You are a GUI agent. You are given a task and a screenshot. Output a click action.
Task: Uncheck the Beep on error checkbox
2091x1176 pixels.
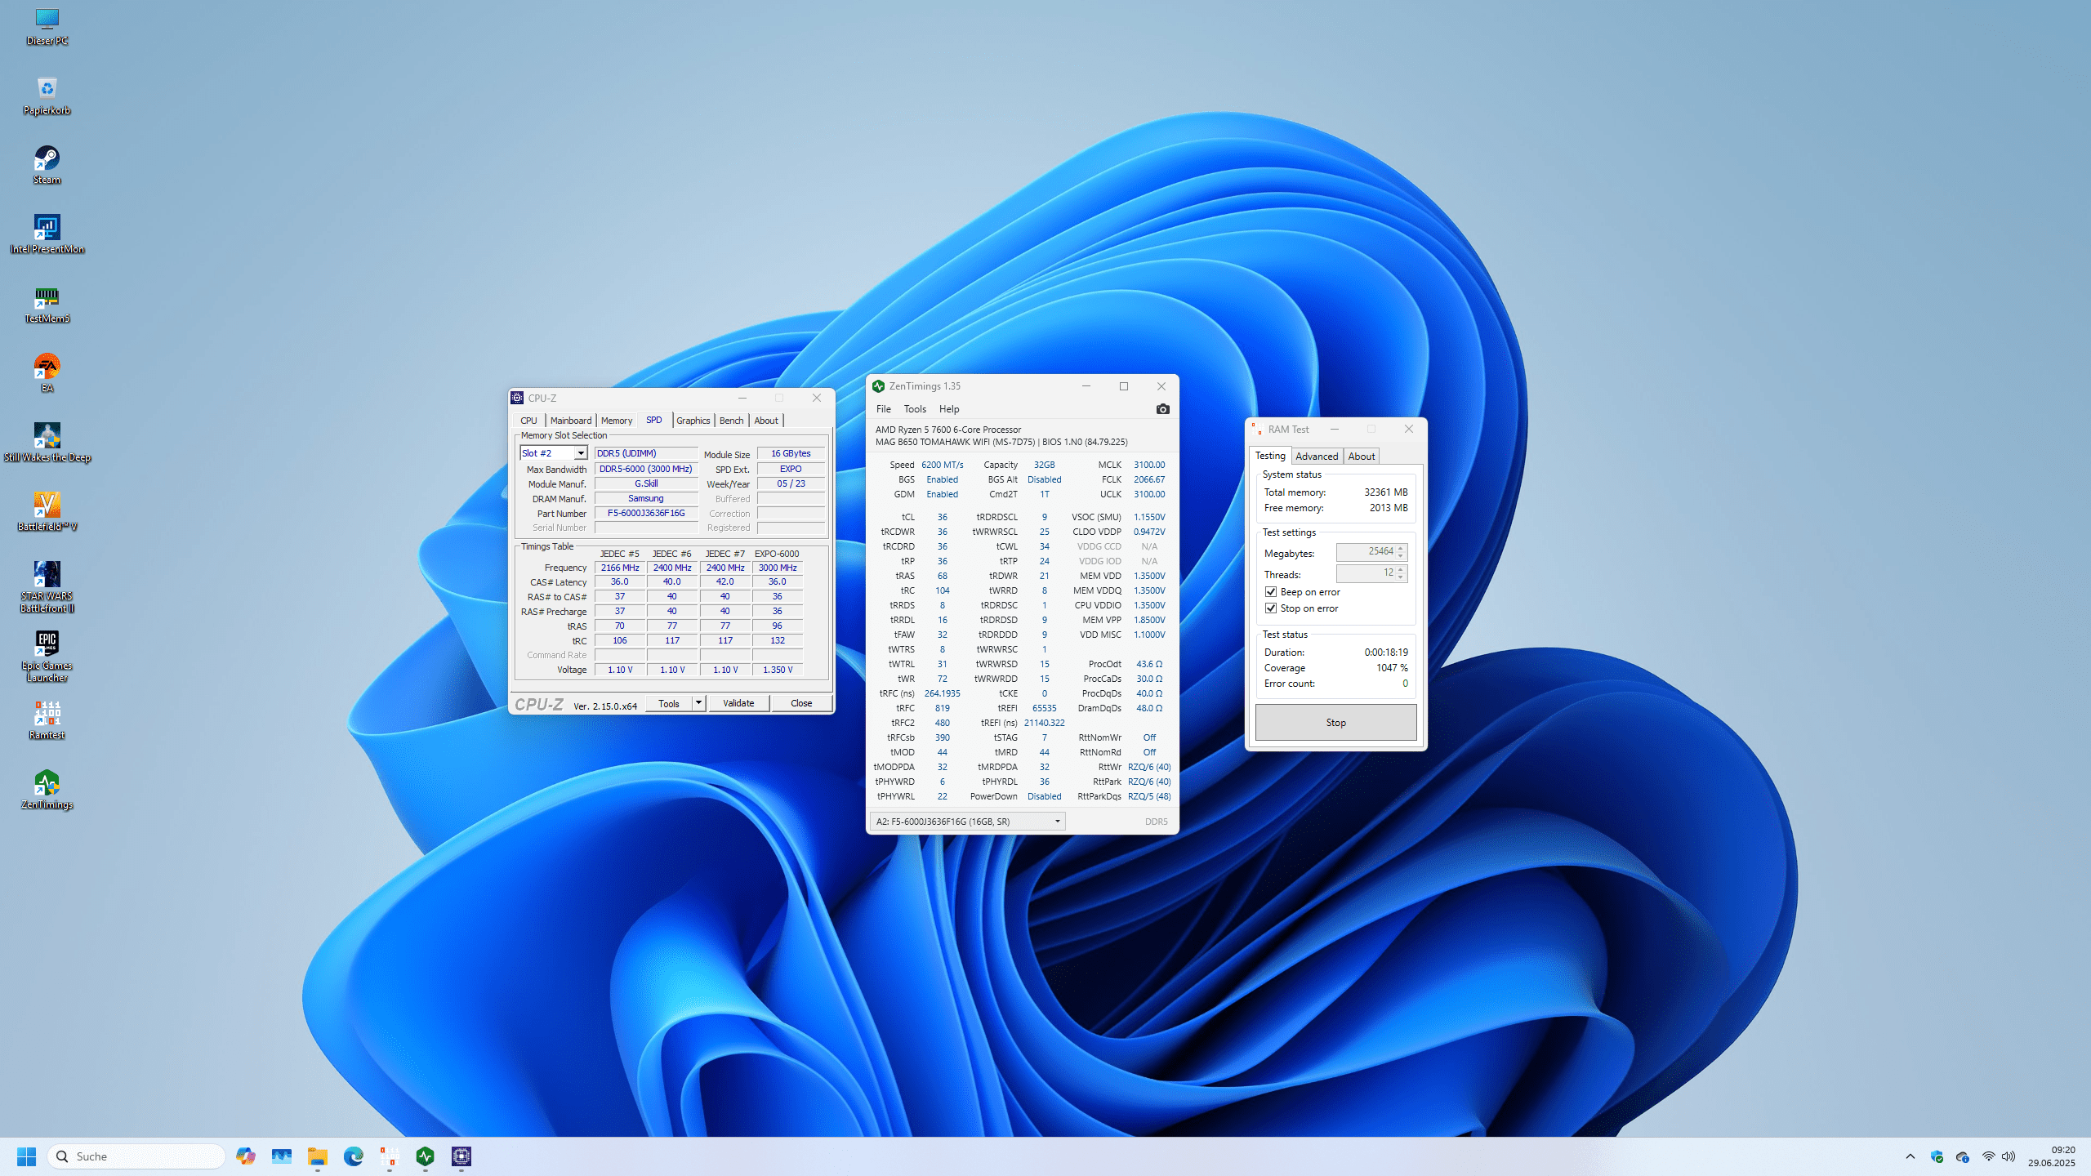(x=1271, y=592)
